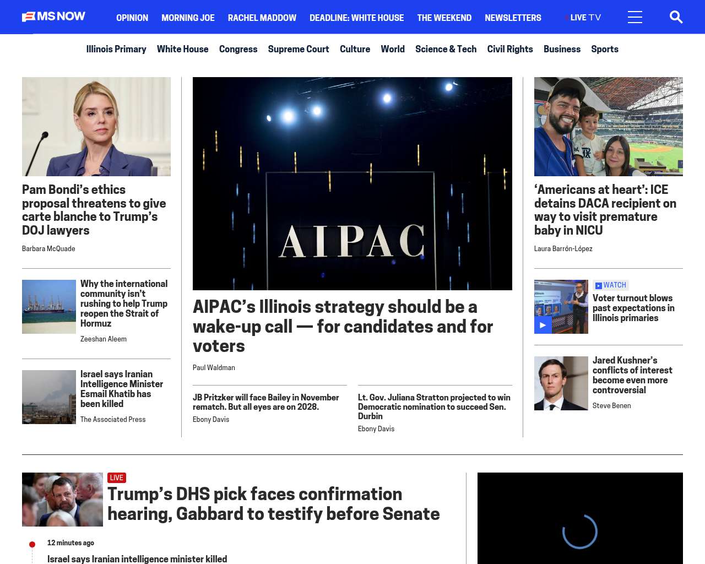Open the Opinion section
The image size is (705, 564).
tap(132, 18)
